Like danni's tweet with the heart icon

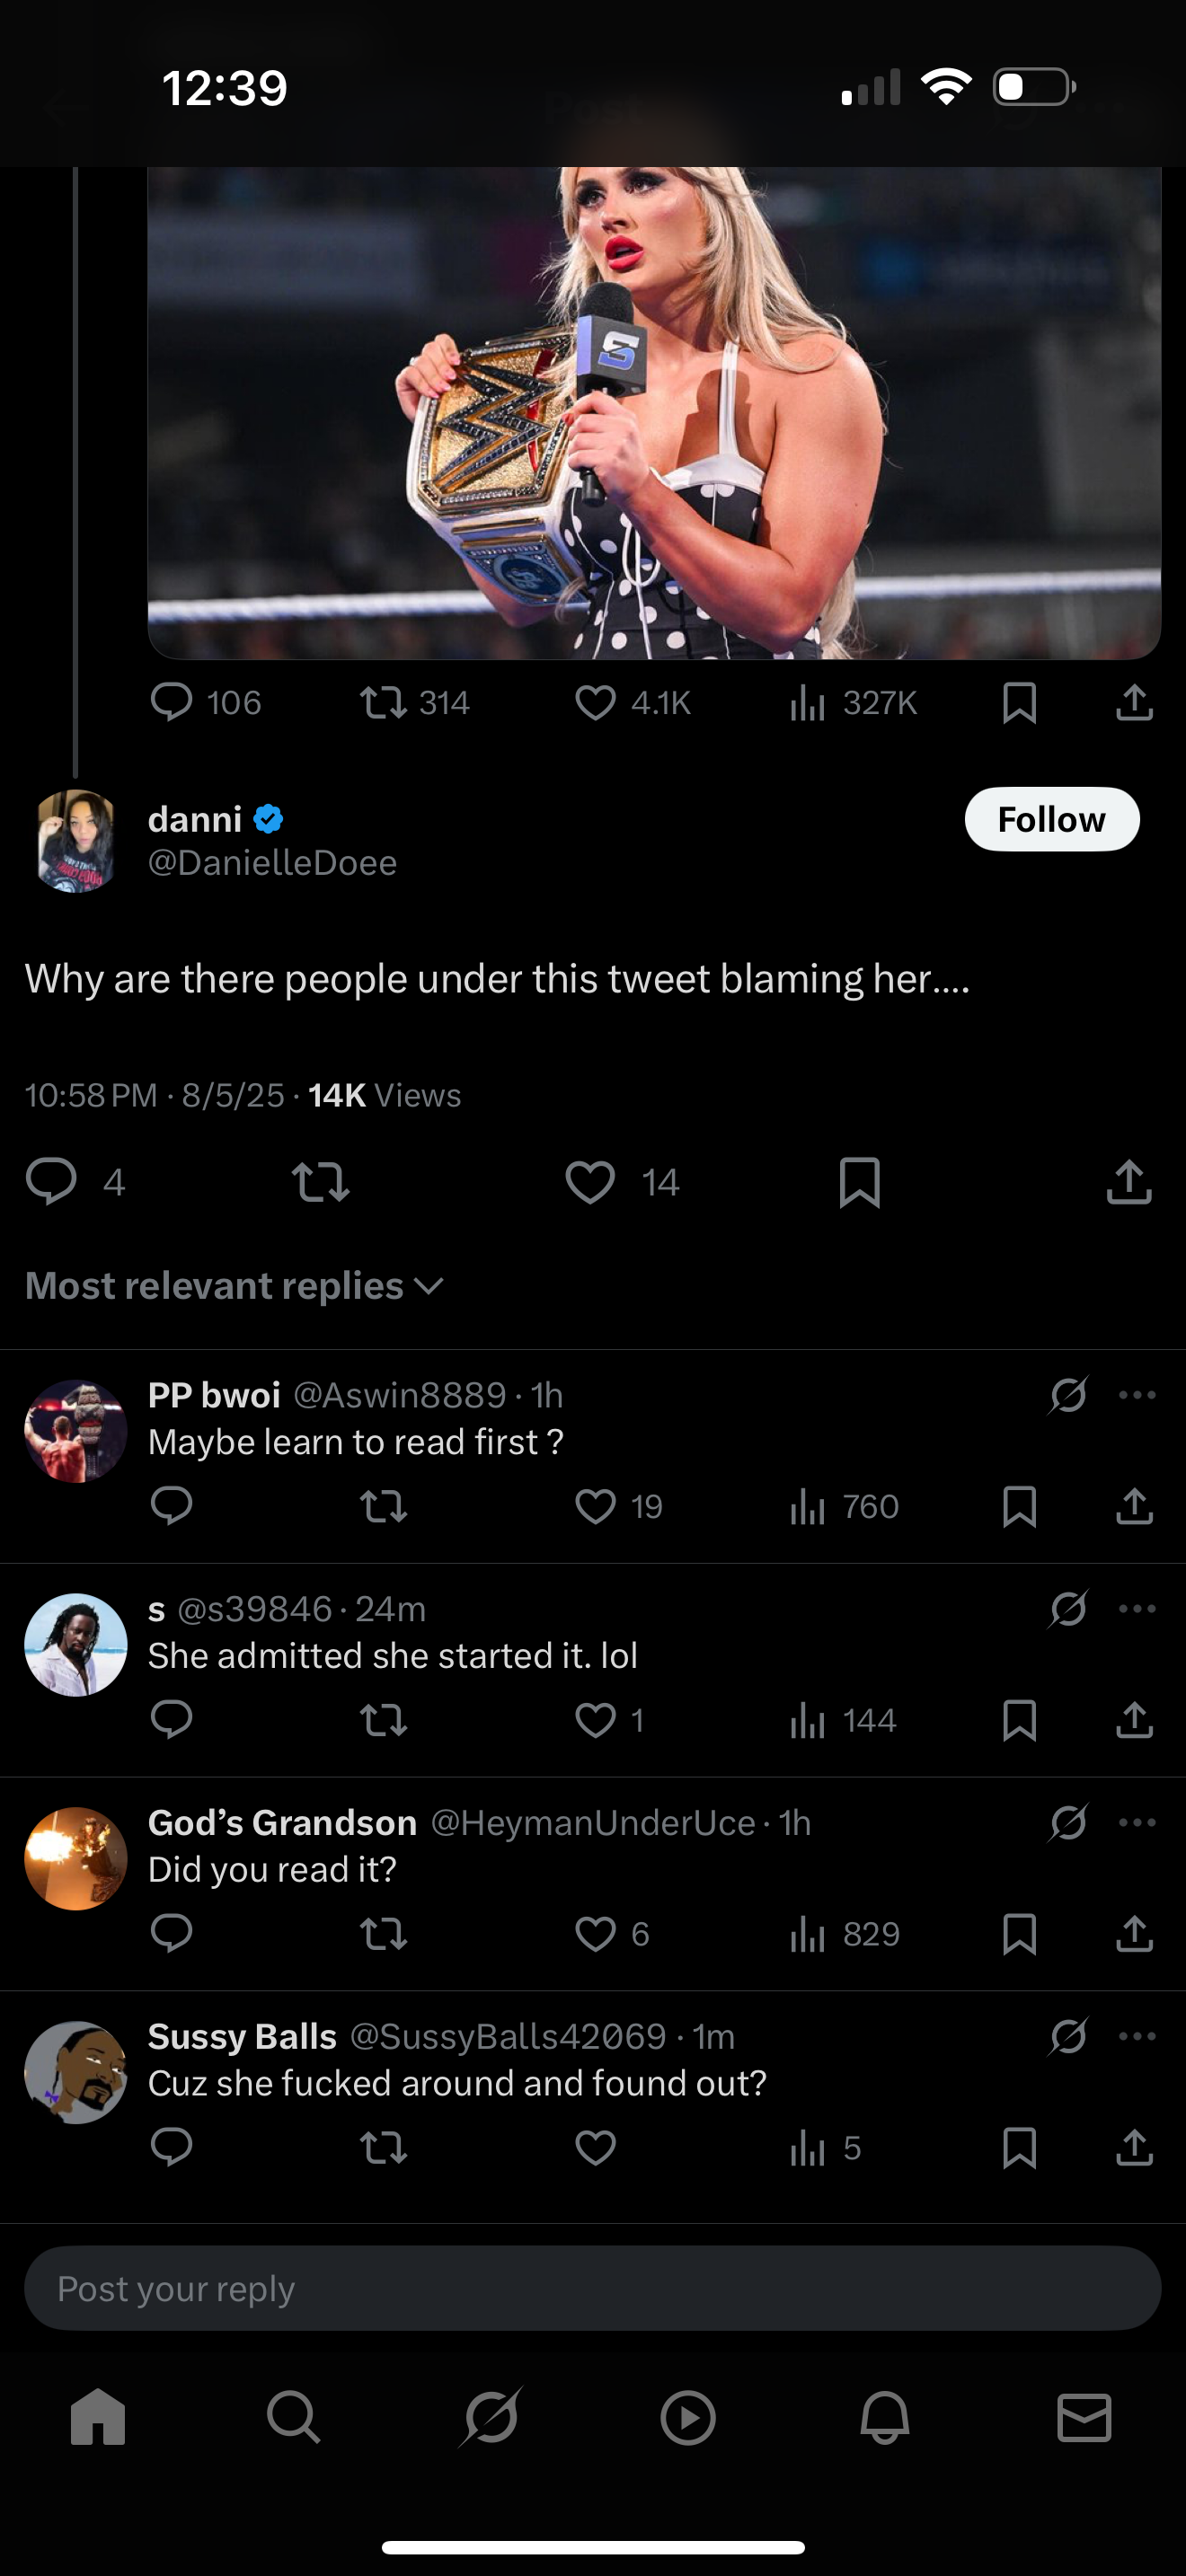(x=590, y=1182)
